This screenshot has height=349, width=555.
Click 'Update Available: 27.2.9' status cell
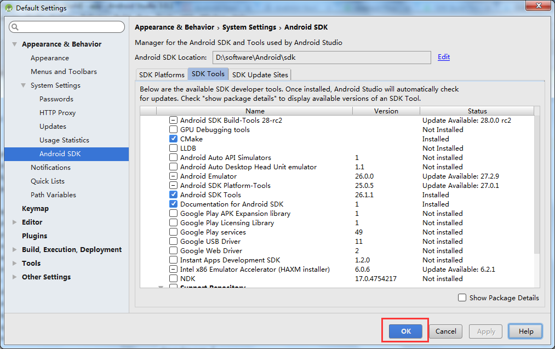(461, 176)
